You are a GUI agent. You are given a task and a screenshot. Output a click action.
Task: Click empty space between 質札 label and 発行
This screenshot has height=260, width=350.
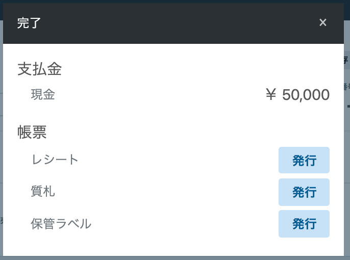click(168, 192)
